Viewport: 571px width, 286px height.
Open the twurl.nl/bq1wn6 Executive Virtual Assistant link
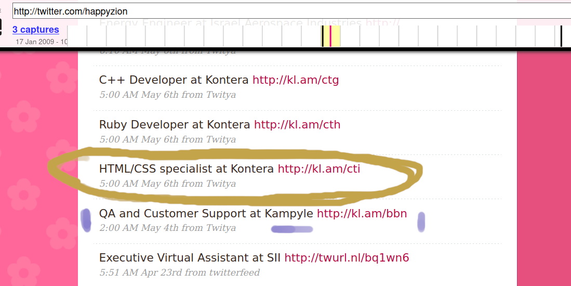pos(347,258)
